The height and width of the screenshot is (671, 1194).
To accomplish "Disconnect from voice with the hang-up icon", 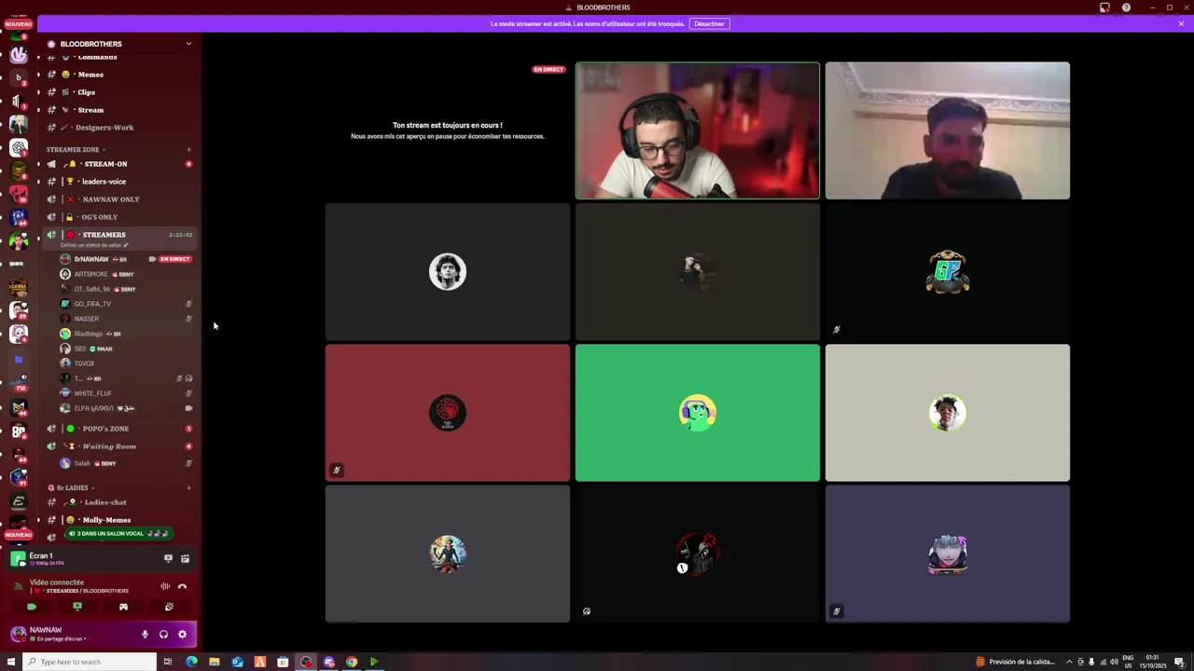I will click(x=182, y=586).
